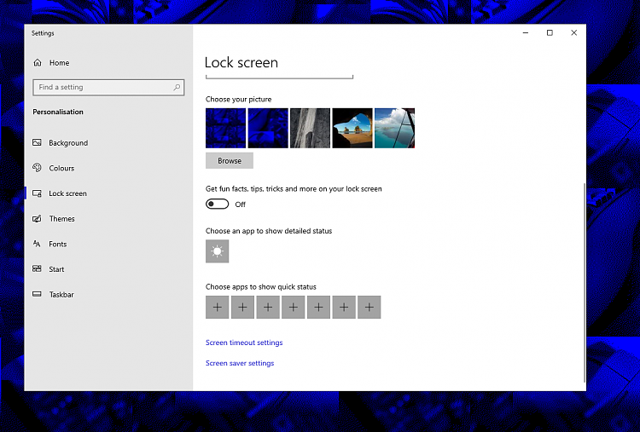Add an app in the sixth quick status slot

pos(344,308)
